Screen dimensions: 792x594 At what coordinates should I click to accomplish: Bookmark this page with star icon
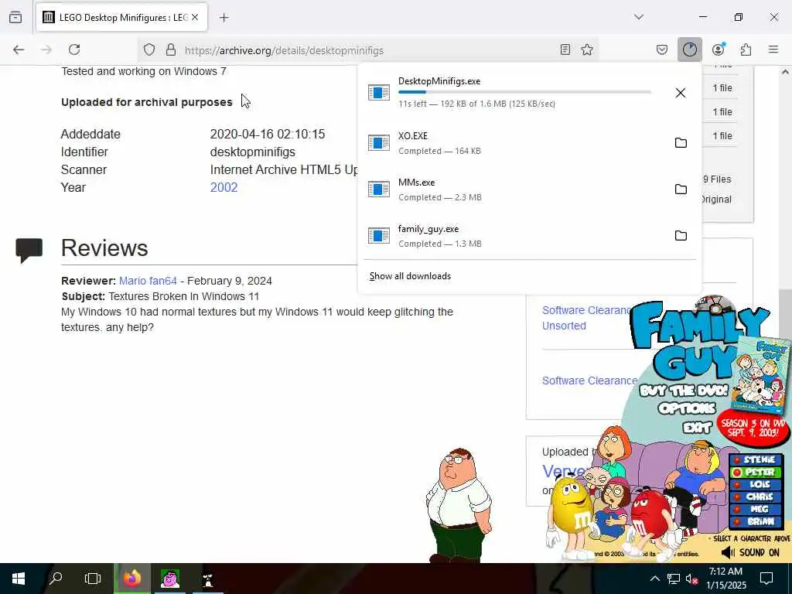click(x=587, y=49)
